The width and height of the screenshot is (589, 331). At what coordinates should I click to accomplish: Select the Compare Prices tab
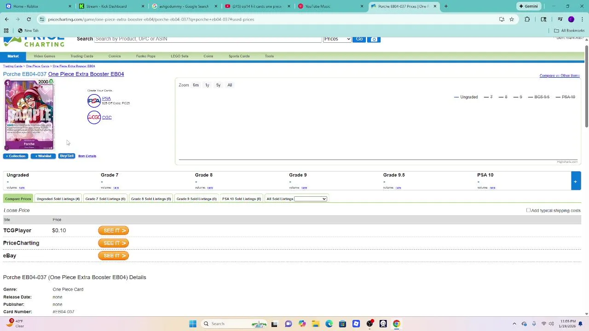tap(18, 199)
